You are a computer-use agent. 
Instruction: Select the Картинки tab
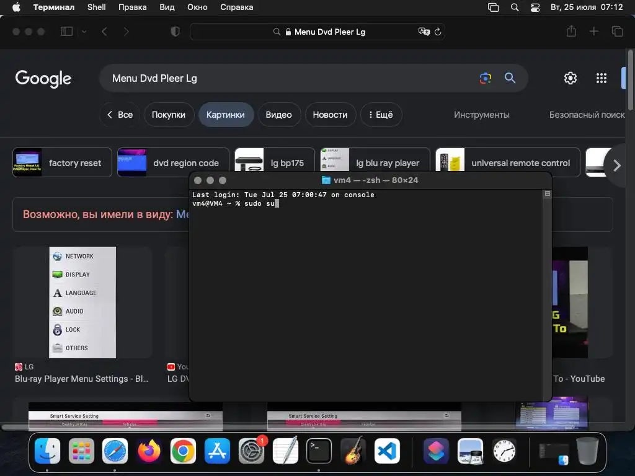pyautogui.click(x=226, y=115)
